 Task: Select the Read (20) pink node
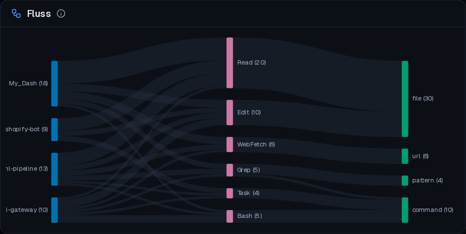click(230, 63)
